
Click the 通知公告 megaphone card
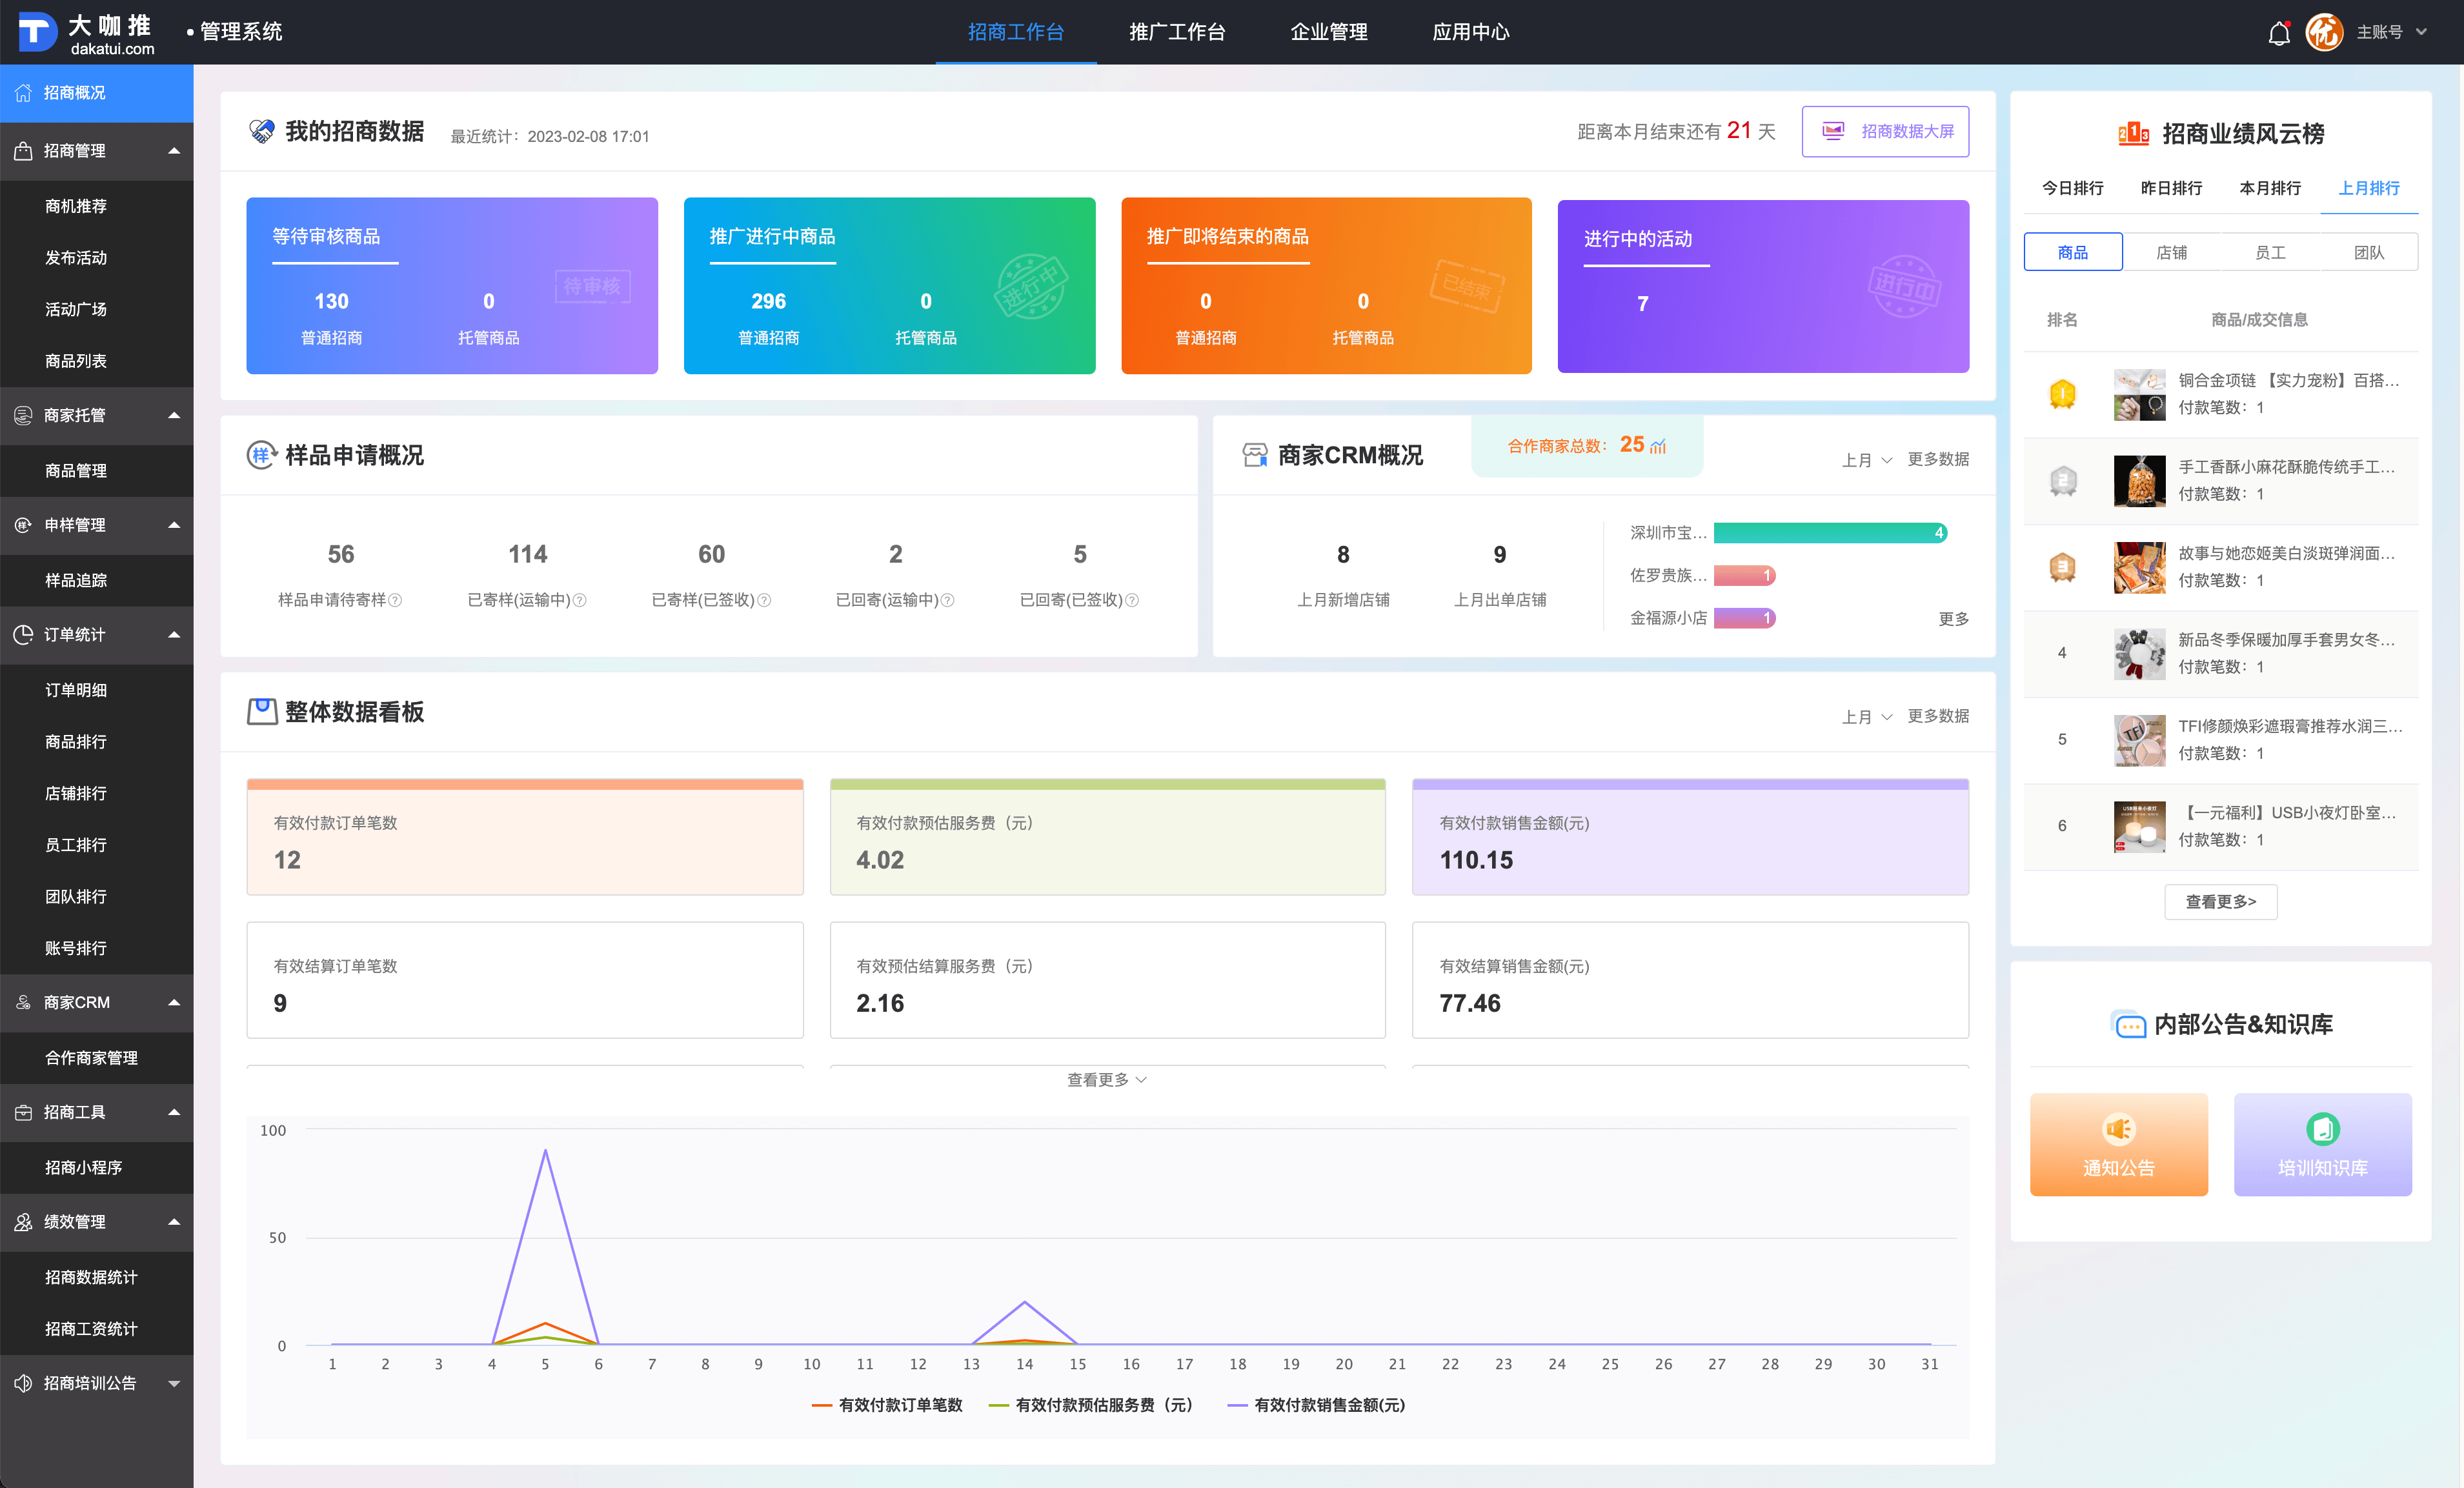click(x=2118, y=1144)
